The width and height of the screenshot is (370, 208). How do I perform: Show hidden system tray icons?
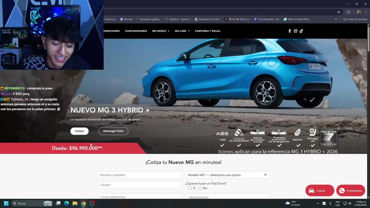318,203
